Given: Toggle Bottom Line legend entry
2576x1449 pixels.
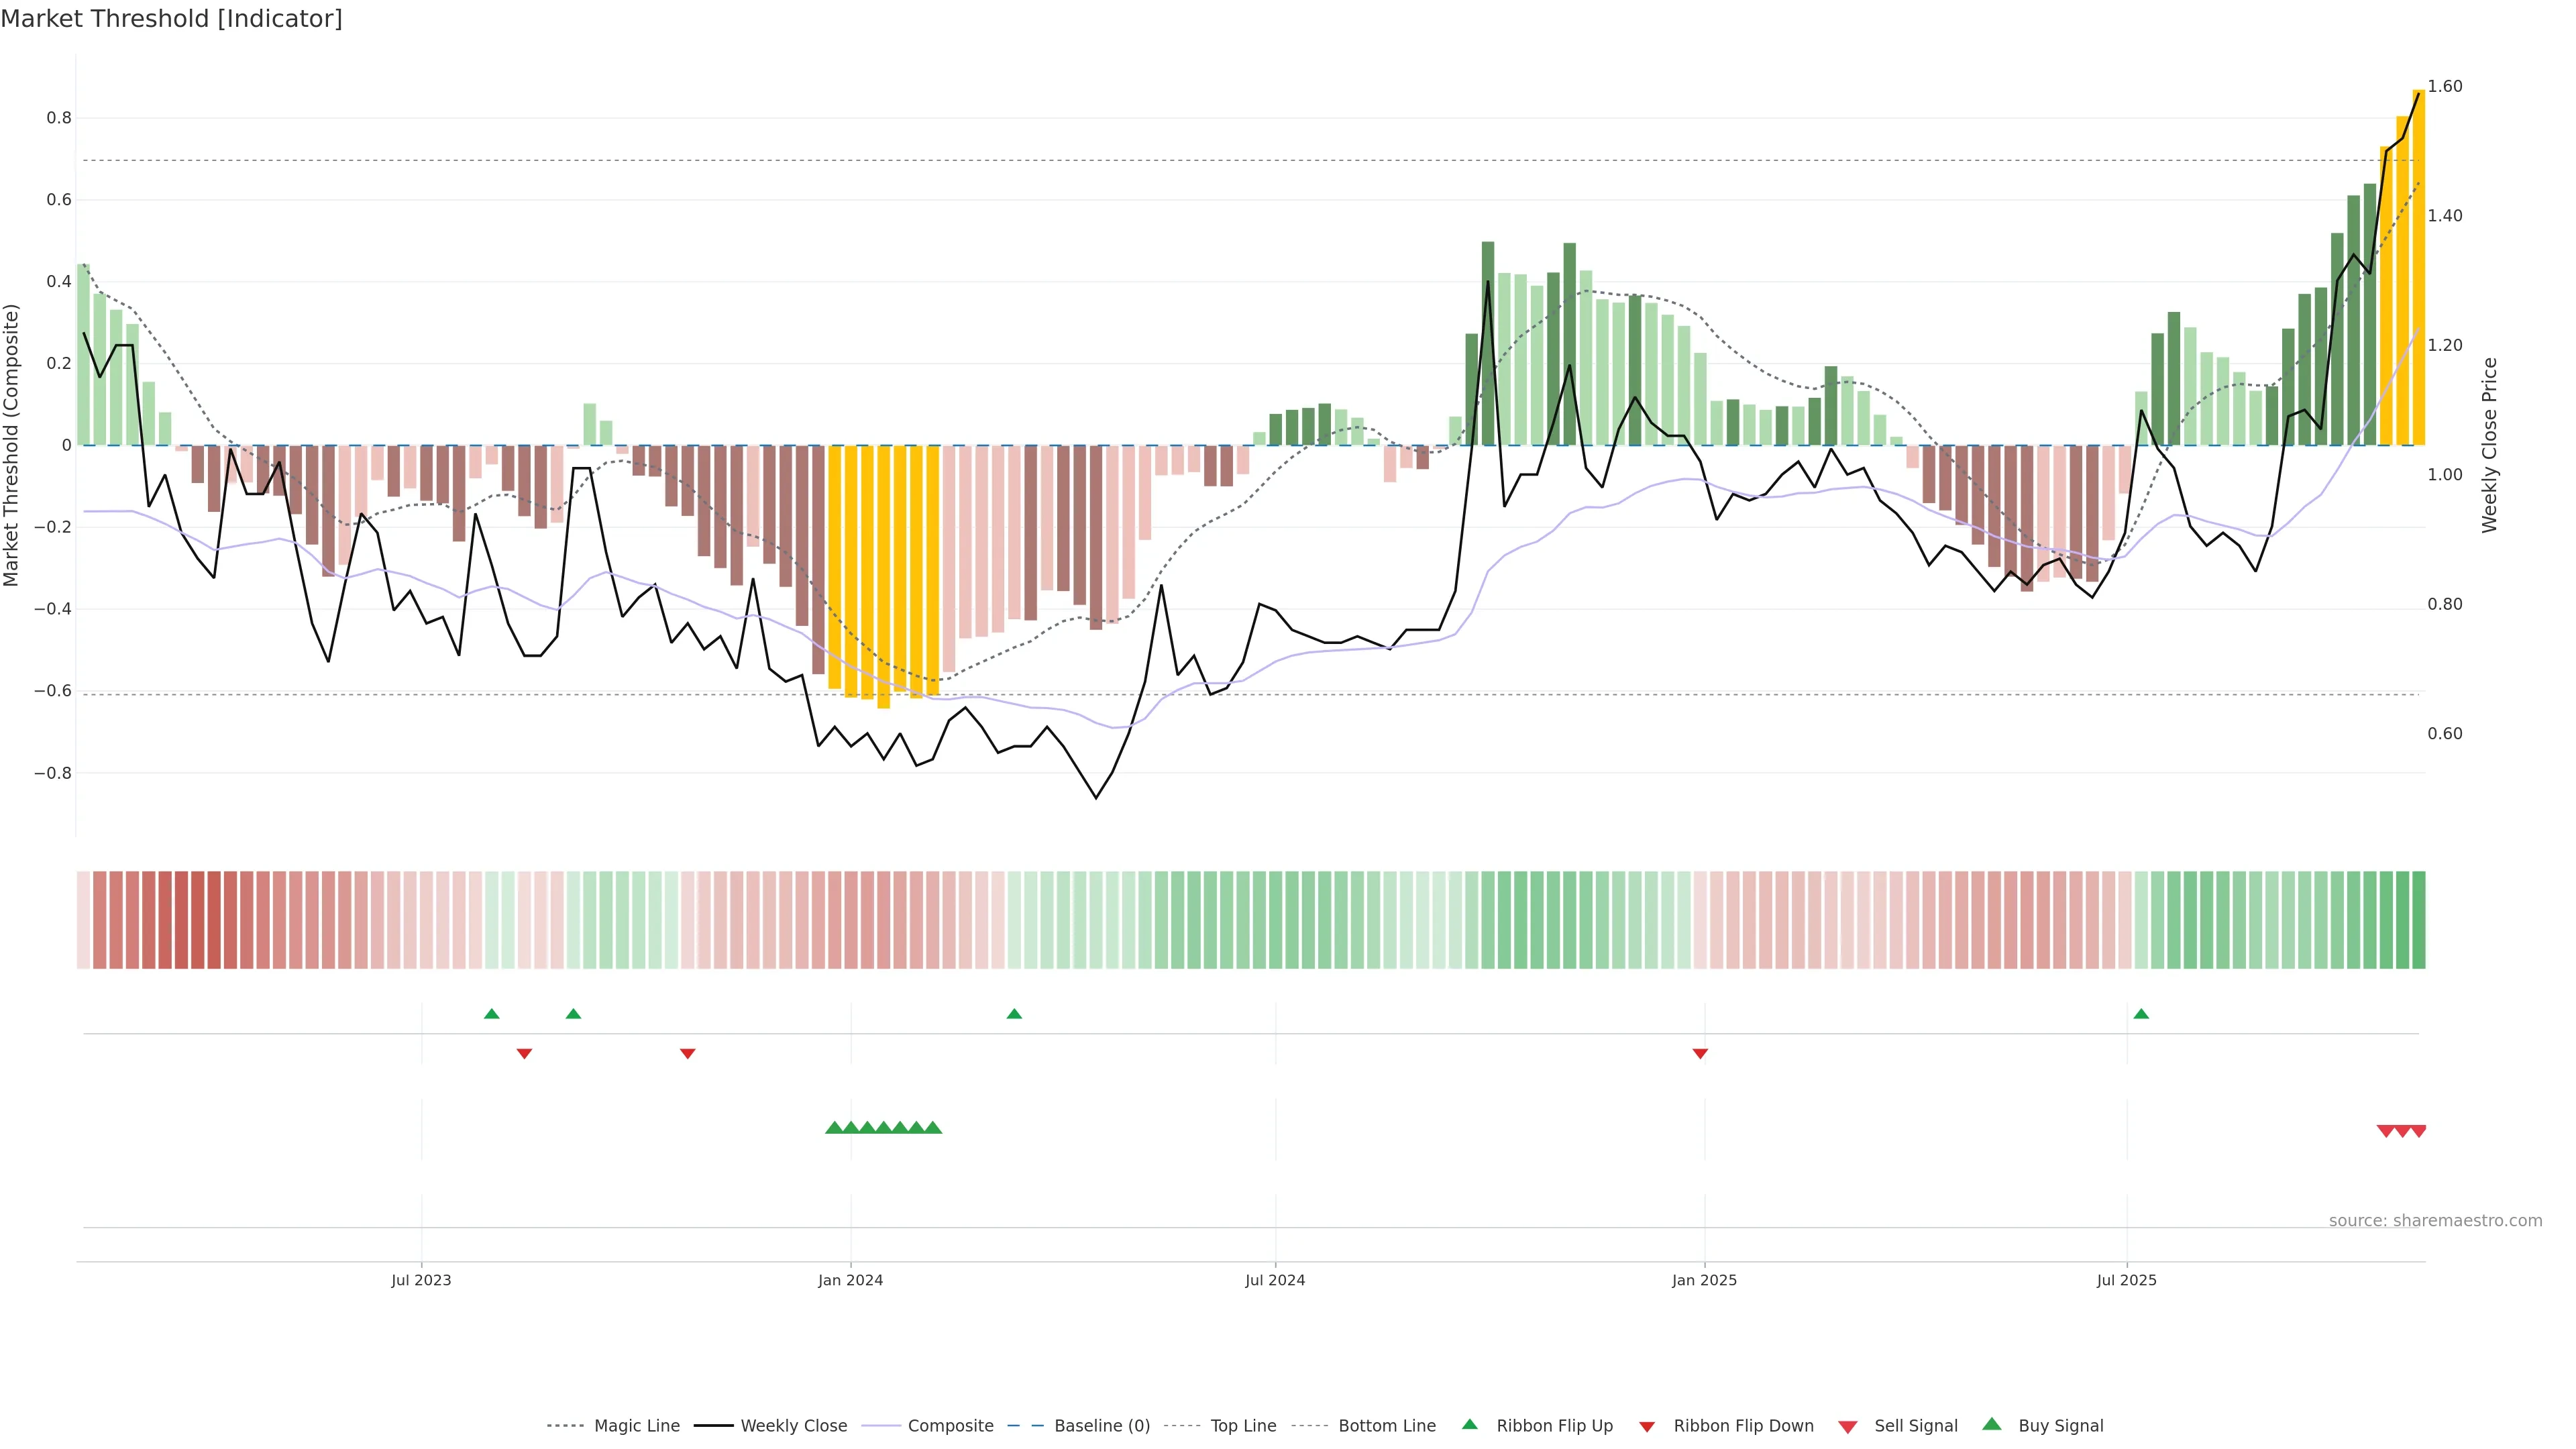Looking at the screenshot, I should (x=1386, y=1426).
